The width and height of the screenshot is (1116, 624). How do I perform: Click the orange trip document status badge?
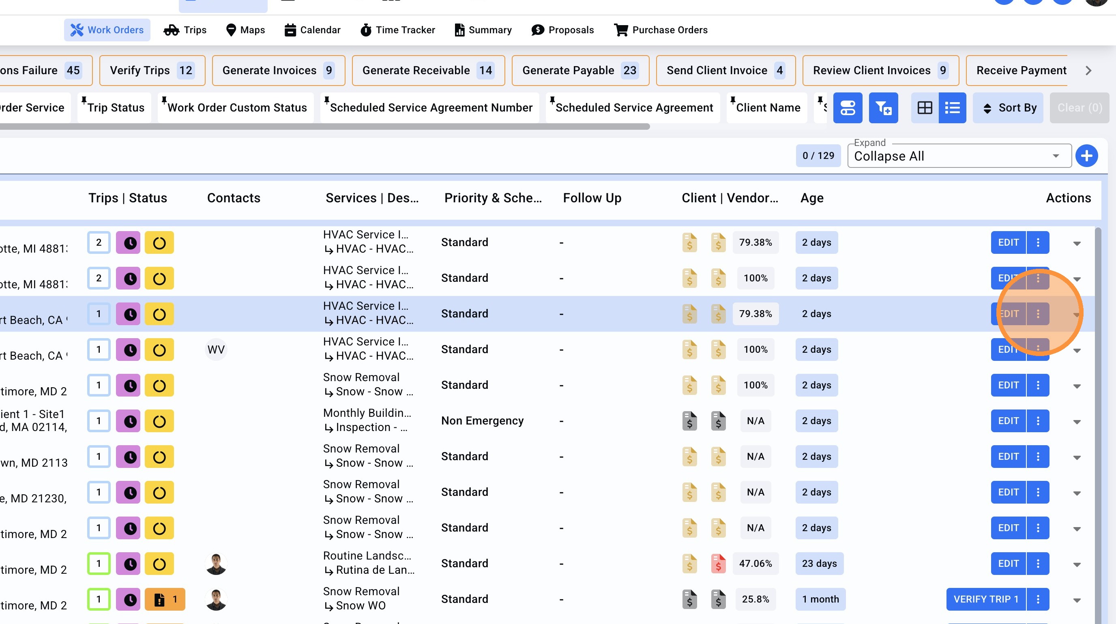pyautogui.click(x=165, y=599)
